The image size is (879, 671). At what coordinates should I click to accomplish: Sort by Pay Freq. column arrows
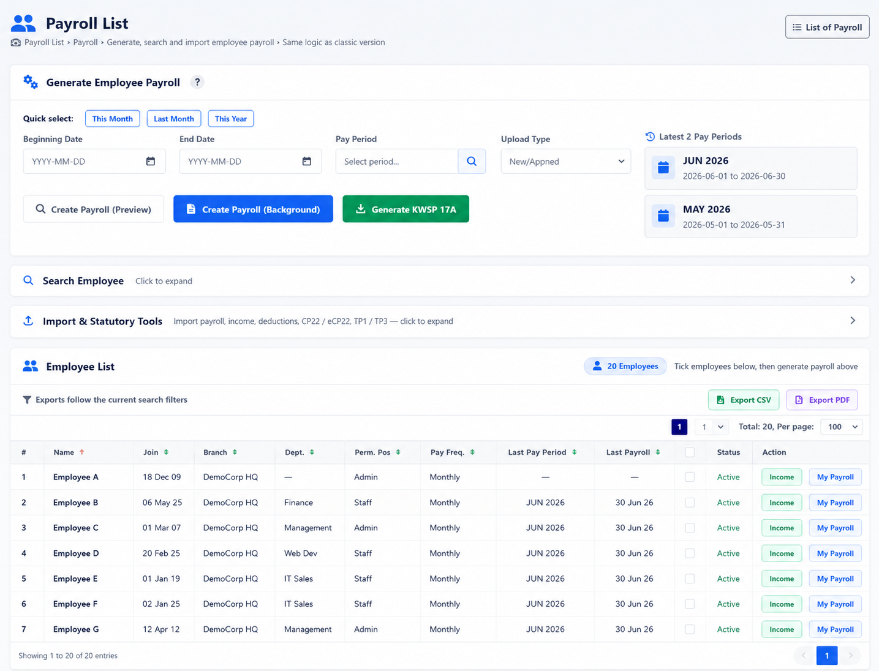point(472,452)
